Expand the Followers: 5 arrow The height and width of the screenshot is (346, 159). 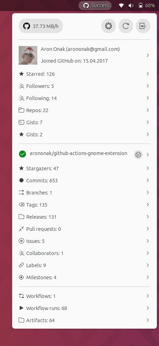tap(148, 86)
